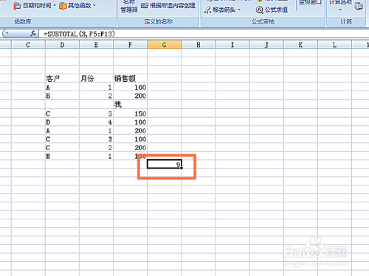The height and width of the screenshot is (276, 369).
Task: Expand the 移去箭头 dropdown arrow
Action: click(x=239, y=10)
